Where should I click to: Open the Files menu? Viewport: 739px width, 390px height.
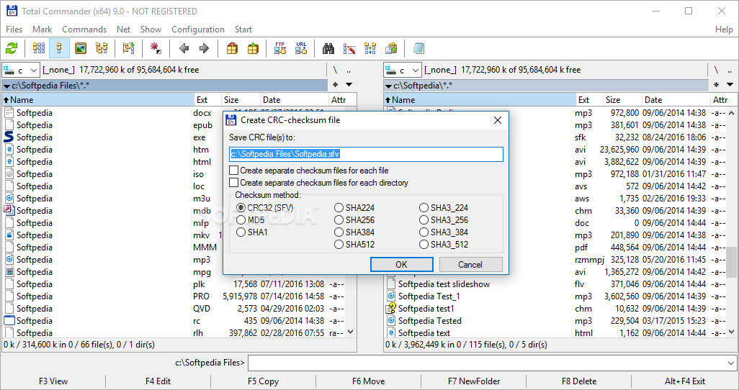coord(14,30)
